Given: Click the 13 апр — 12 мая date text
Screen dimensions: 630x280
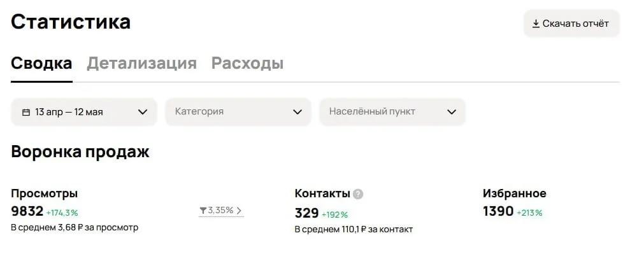Looking at the screenshot, I should (69, 112).
